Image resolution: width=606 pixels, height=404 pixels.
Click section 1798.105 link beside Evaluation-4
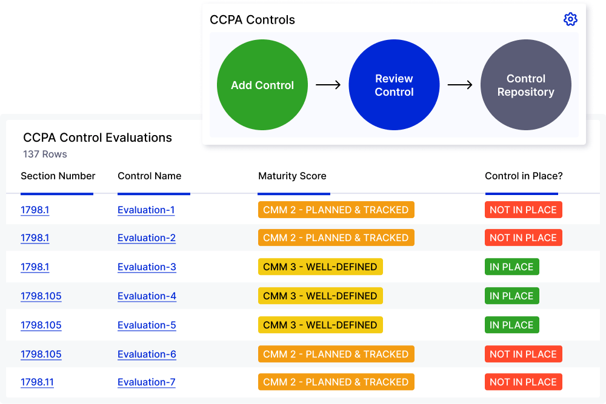(x=41, y=296)
